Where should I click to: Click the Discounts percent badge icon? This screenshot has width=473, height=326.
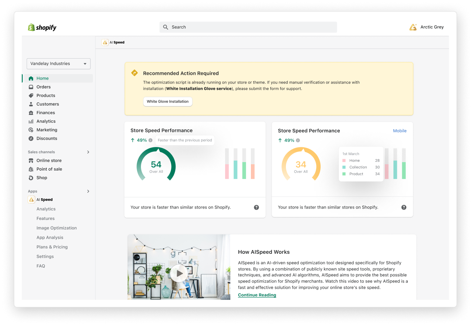coord(31,139)
